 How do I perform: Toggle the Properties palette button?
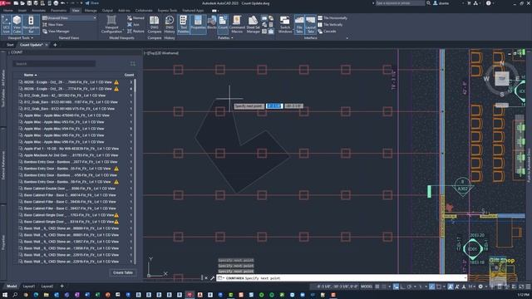(198, 25)
